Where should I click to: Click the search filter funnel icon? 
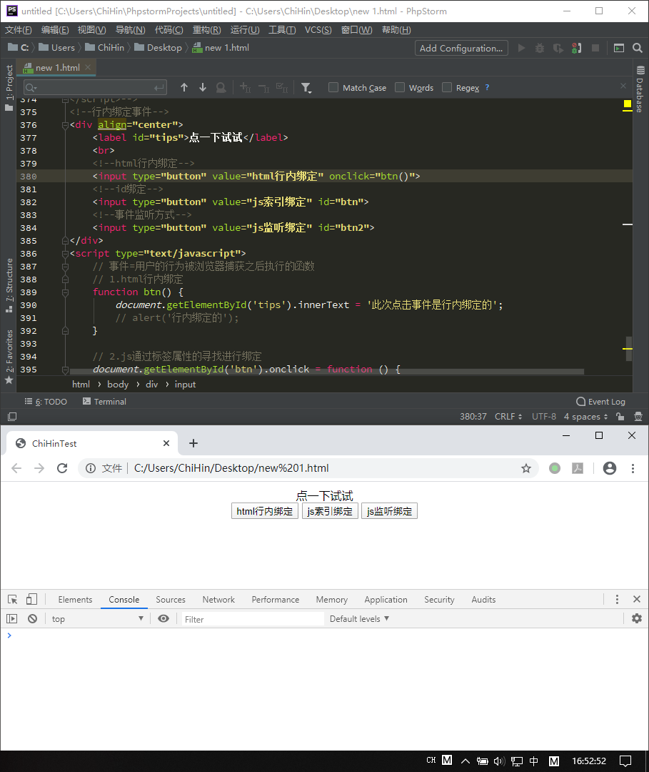pos(306,88)
